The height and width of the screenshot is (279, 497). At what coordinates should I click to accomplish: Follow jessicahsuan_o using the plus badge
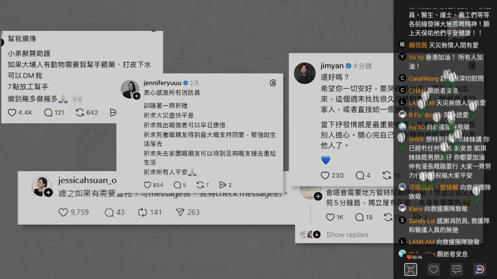click(48, 192)
